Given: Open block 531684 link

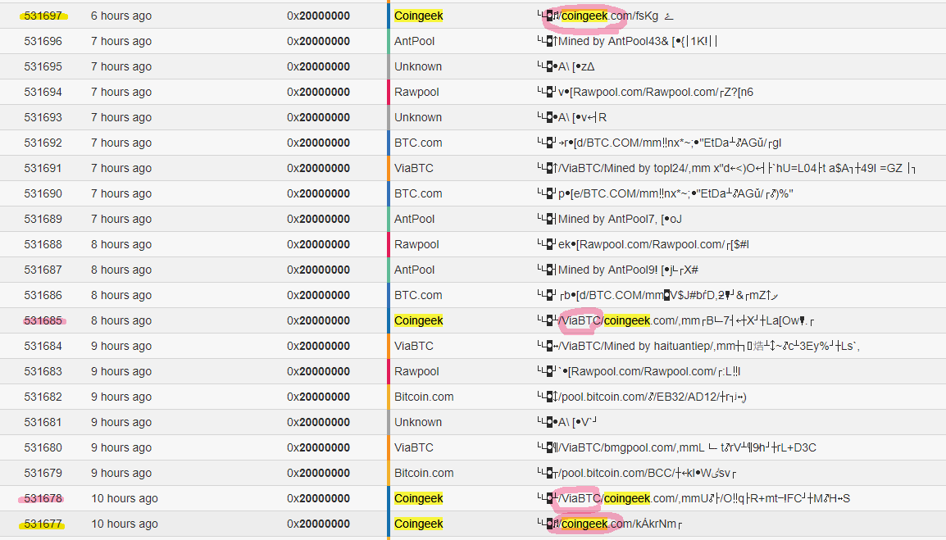Looking at the screenshot, I should click(x=43, y=346).
